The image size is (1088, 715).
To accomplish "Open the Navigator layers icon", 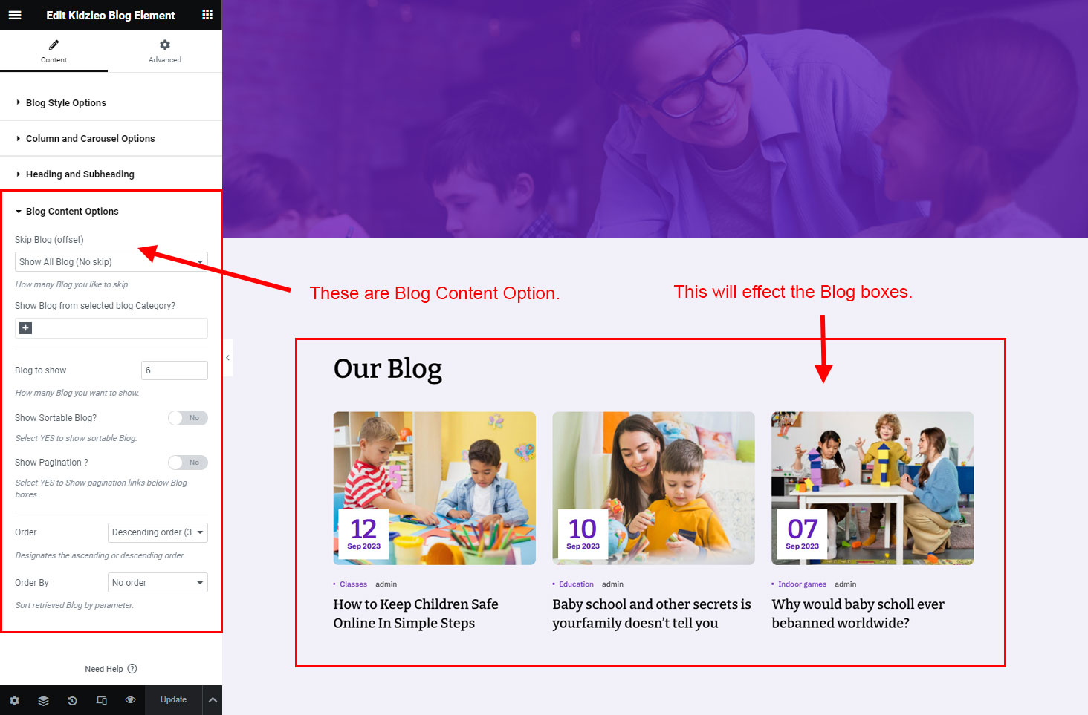I will 43,700.
